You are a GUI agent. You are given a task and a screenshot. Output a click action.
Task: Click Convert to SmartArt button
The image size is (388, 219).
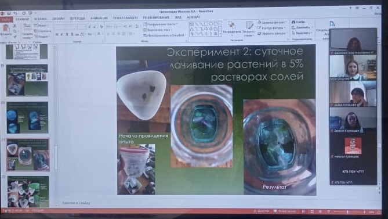(164, 35)
